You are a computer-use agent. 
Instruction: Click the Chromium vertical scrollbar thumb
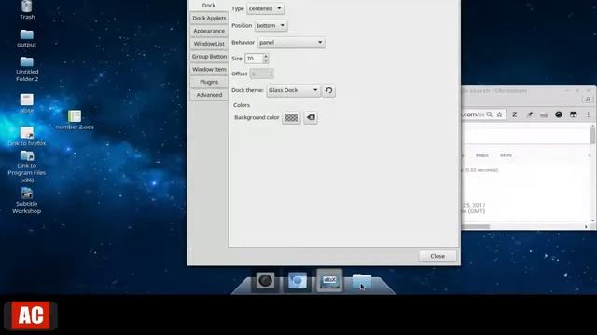[593, 136]
